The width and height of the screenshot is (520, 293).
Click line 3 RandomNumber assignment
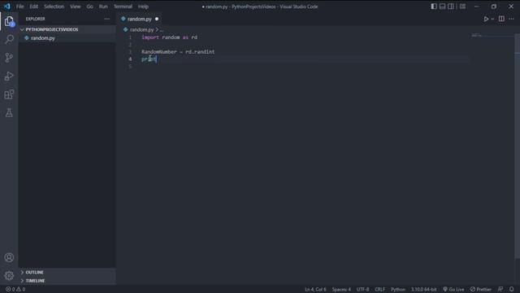click(x=178, y=52)
